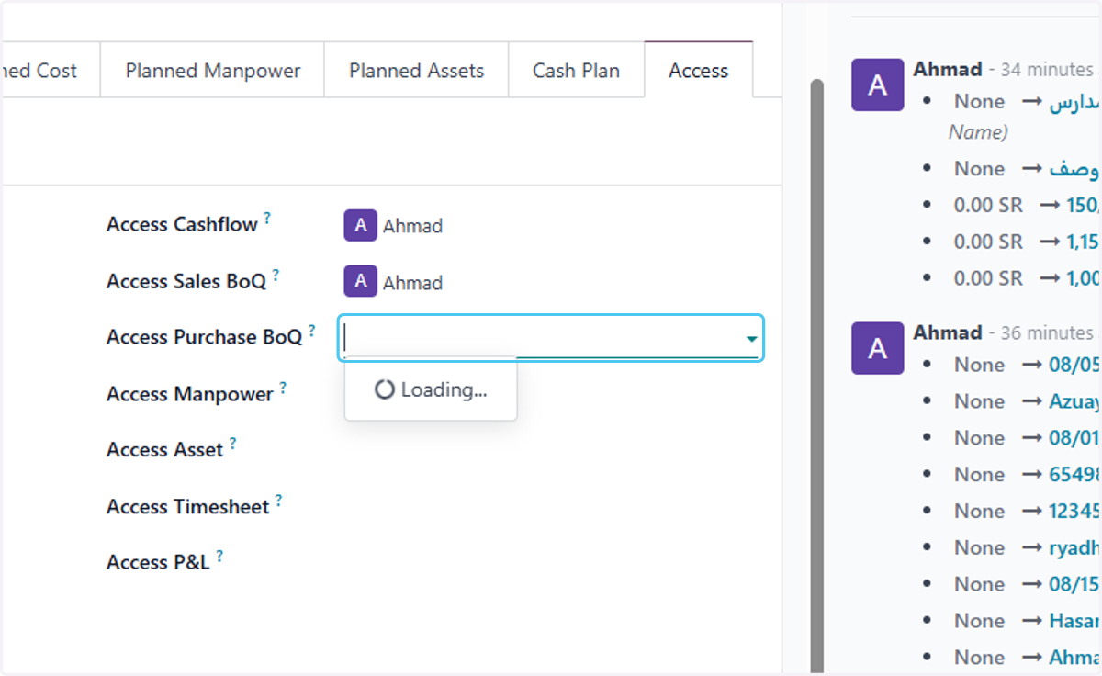The width and height of the screenshot is (1102, 676).
Task: Click the Access Timesheet field label
Action: click(188, 507)
